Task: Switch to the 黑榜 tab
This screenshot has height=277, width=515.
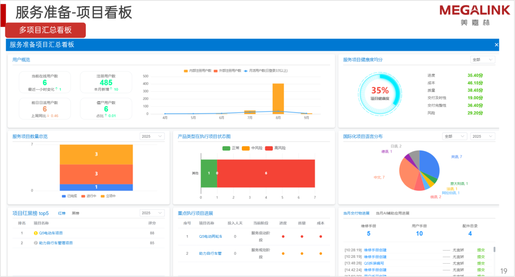Action: click(76, 213)
